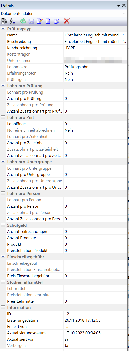Sort properties alphabetically with A-Z icon
Image resolution: width=129 pixels, height=351 pixels.
pyautogui.click(x=12, y=21)
